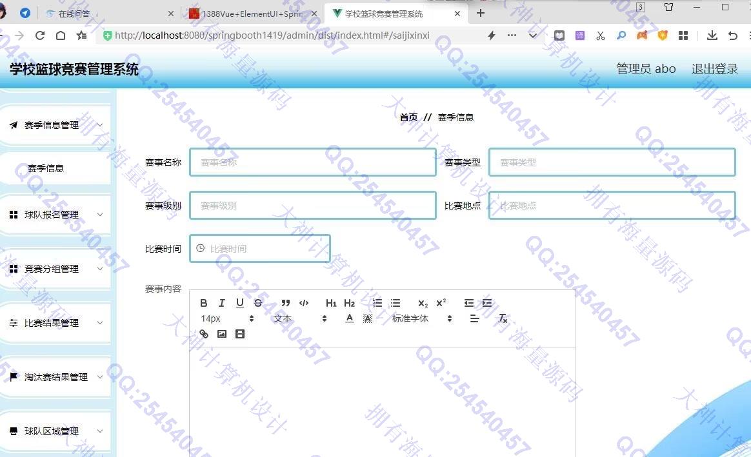Increase the paragraph indent

click(487, 303)
